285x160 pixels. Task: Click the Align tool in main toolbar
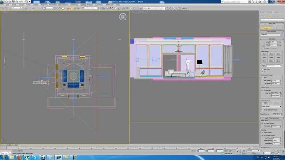tap(103, 8)
